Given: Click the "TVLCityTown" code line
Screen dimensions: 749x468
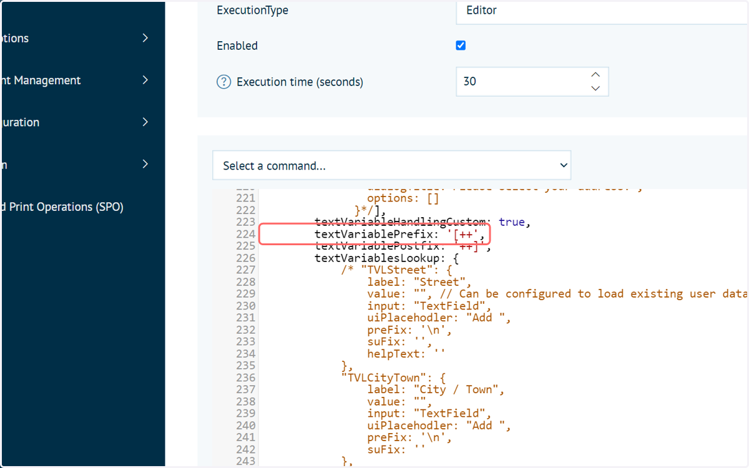Looking at the screenshot, I should click(393, 378).
